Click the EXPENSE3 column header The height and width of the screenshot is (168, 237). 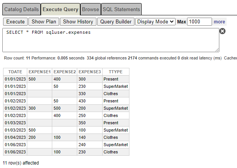89,72
